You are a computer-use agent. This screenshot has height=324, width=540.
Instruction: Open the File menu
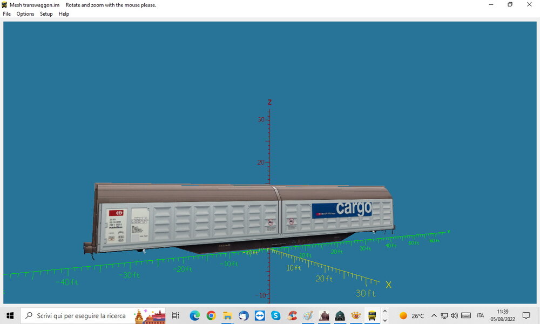[6, 14]
